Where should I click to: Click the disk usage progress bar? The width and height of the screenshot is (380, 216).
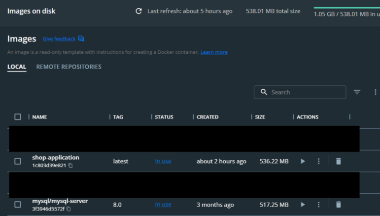coord(347,8)
